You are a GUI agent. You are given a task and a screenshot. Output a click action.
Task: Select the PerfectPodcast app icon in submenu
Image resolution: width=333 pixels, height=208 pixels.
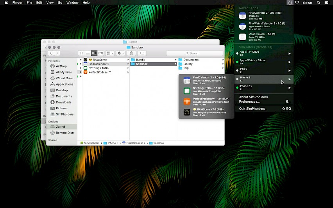pyautogui.click(x=187, y=101)
